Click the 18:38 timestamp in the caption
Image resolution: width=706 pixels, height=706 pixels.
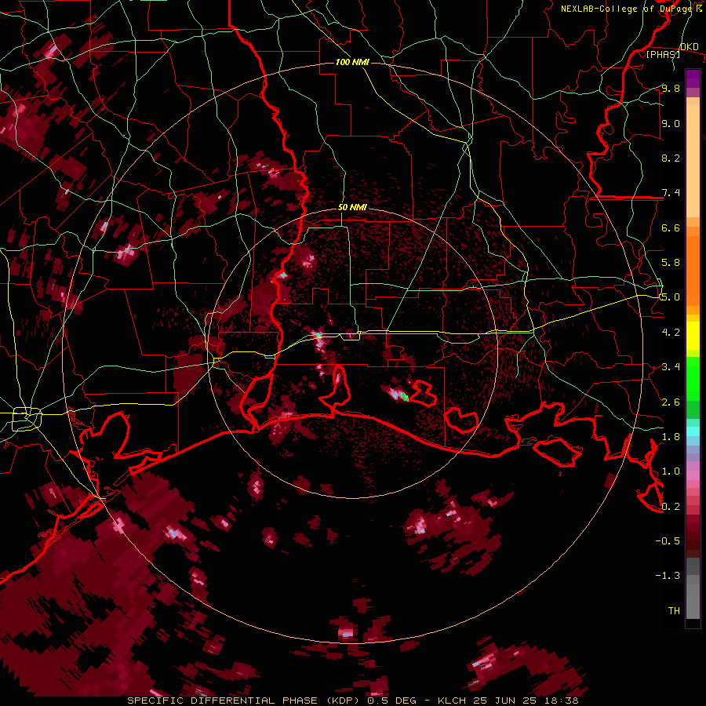(x=562, y=701)
